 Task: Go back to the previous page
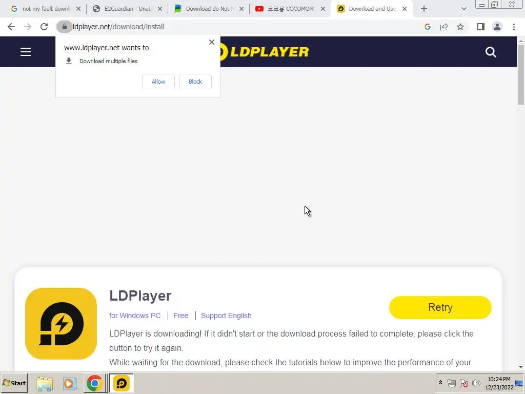click(11, 27)
